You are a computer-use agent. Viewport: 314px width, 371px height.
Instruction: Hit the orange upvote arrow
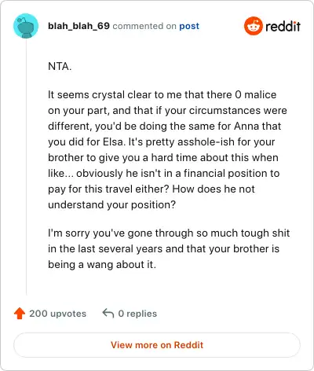[20, 314]
